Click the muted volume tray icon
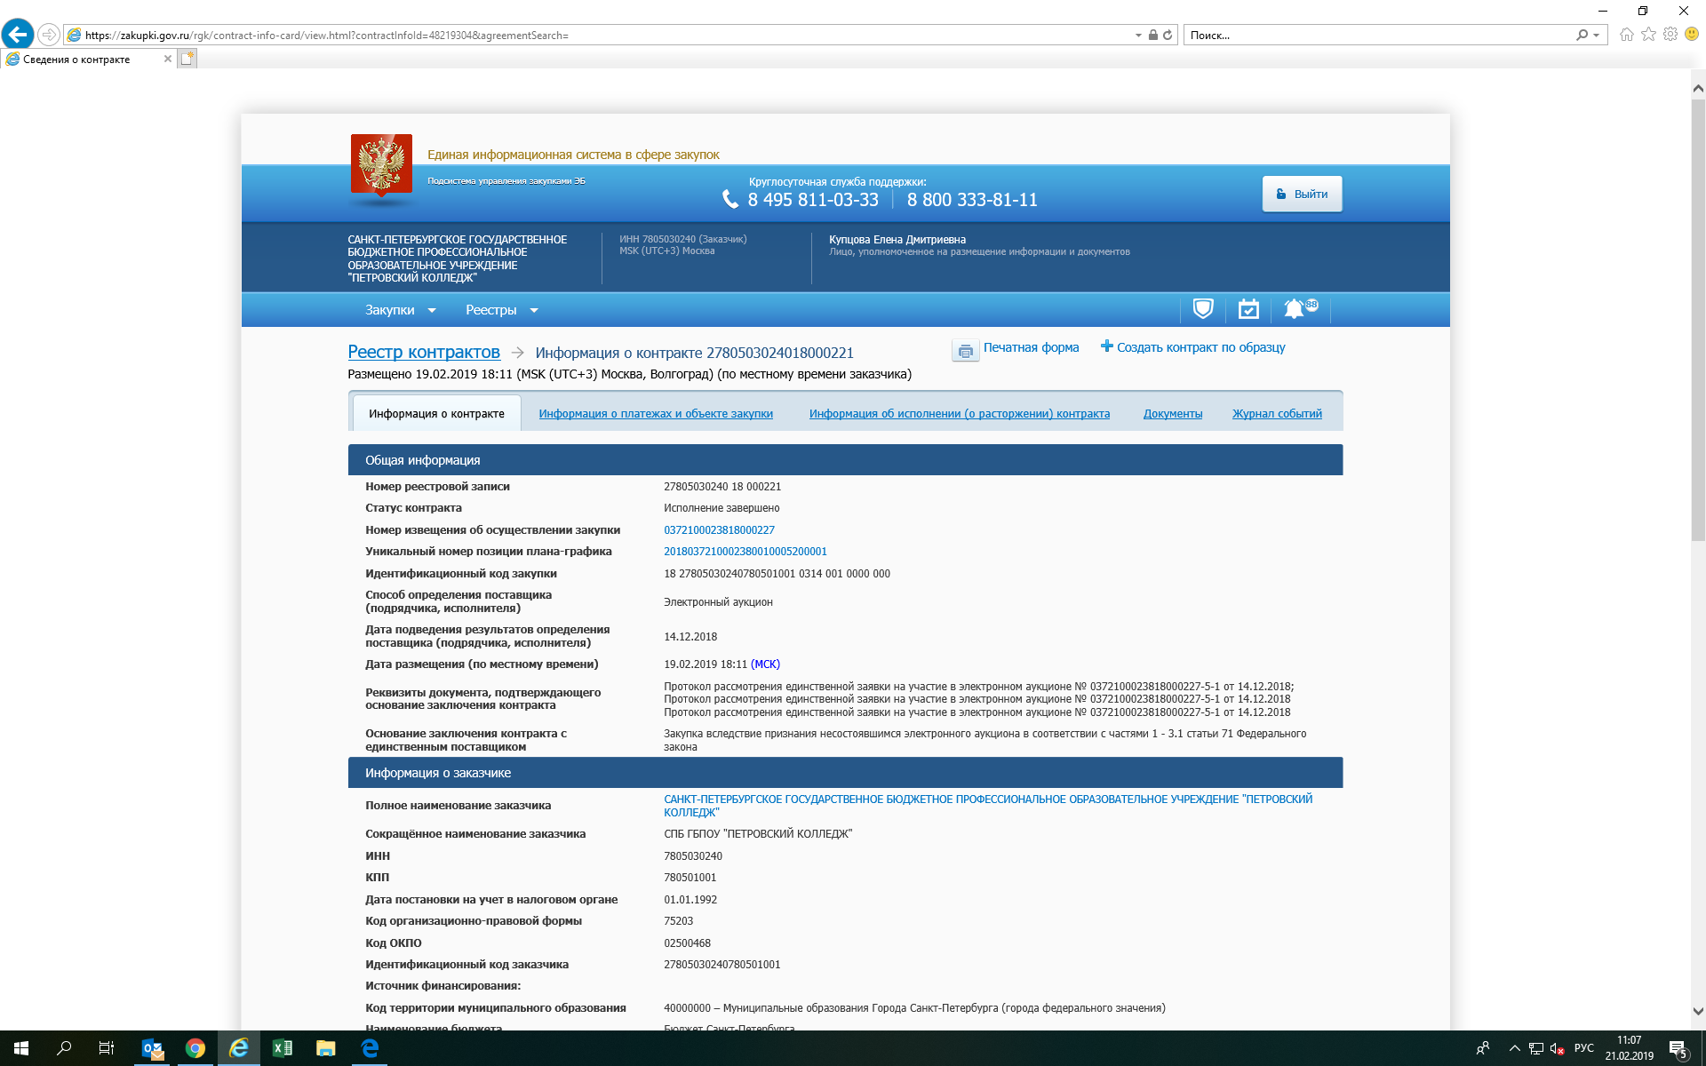The height and width of the screenshot is (1066, 1706). tap(1557, 1048)
